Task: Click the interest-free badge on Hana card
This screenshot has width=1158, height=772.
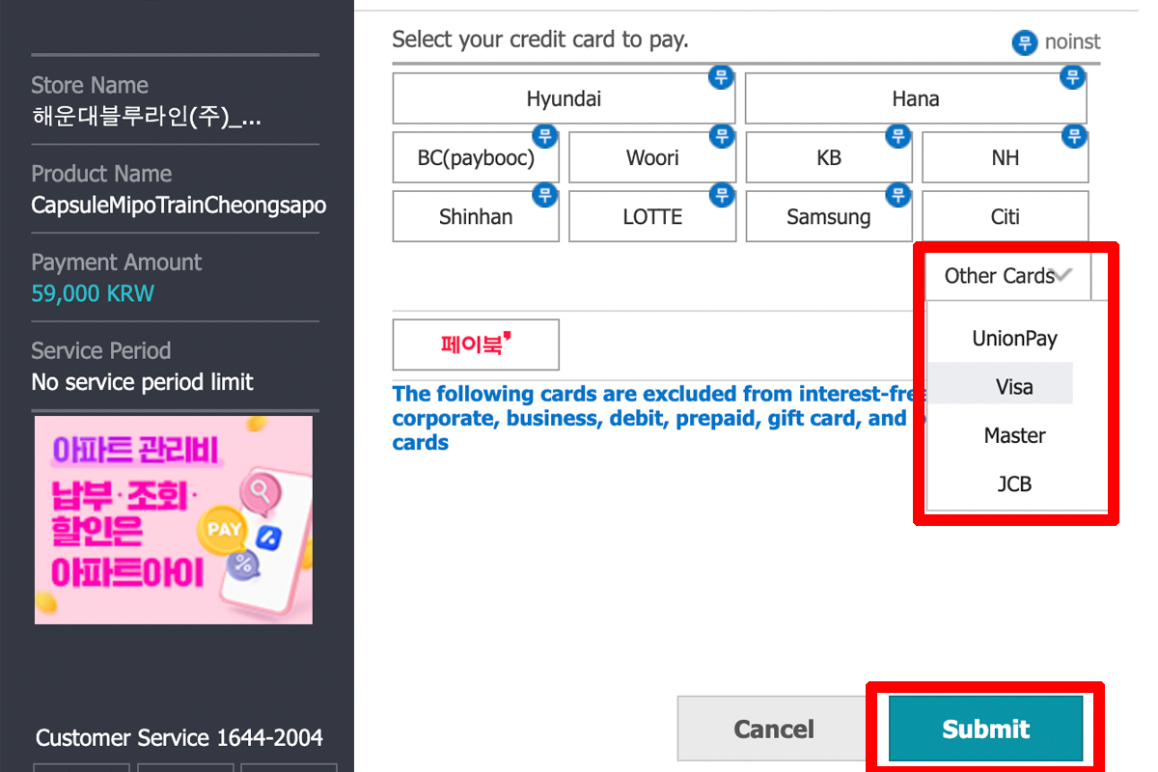Action: coord(1072,77)
